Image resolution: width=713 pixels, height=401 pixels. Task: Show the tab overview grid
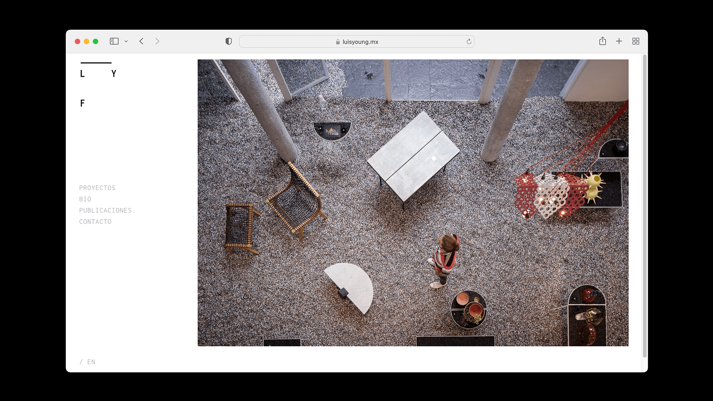(x=636, y=41)
